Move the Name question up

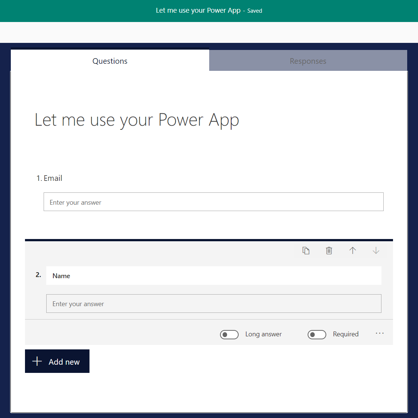pos(352,251)
